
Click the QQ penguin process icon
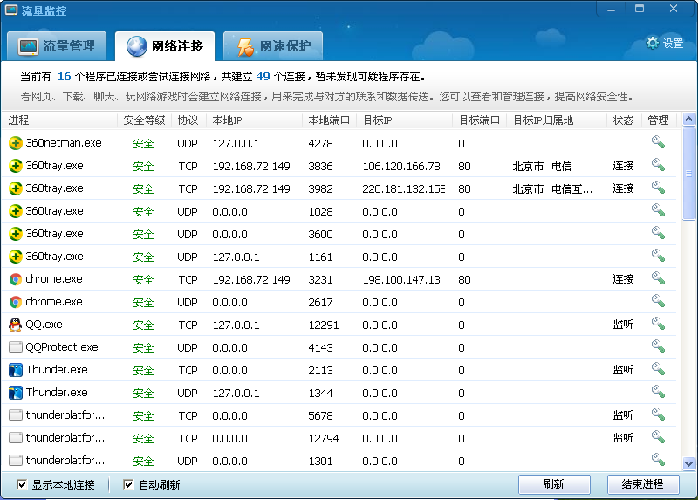point(15,325)
